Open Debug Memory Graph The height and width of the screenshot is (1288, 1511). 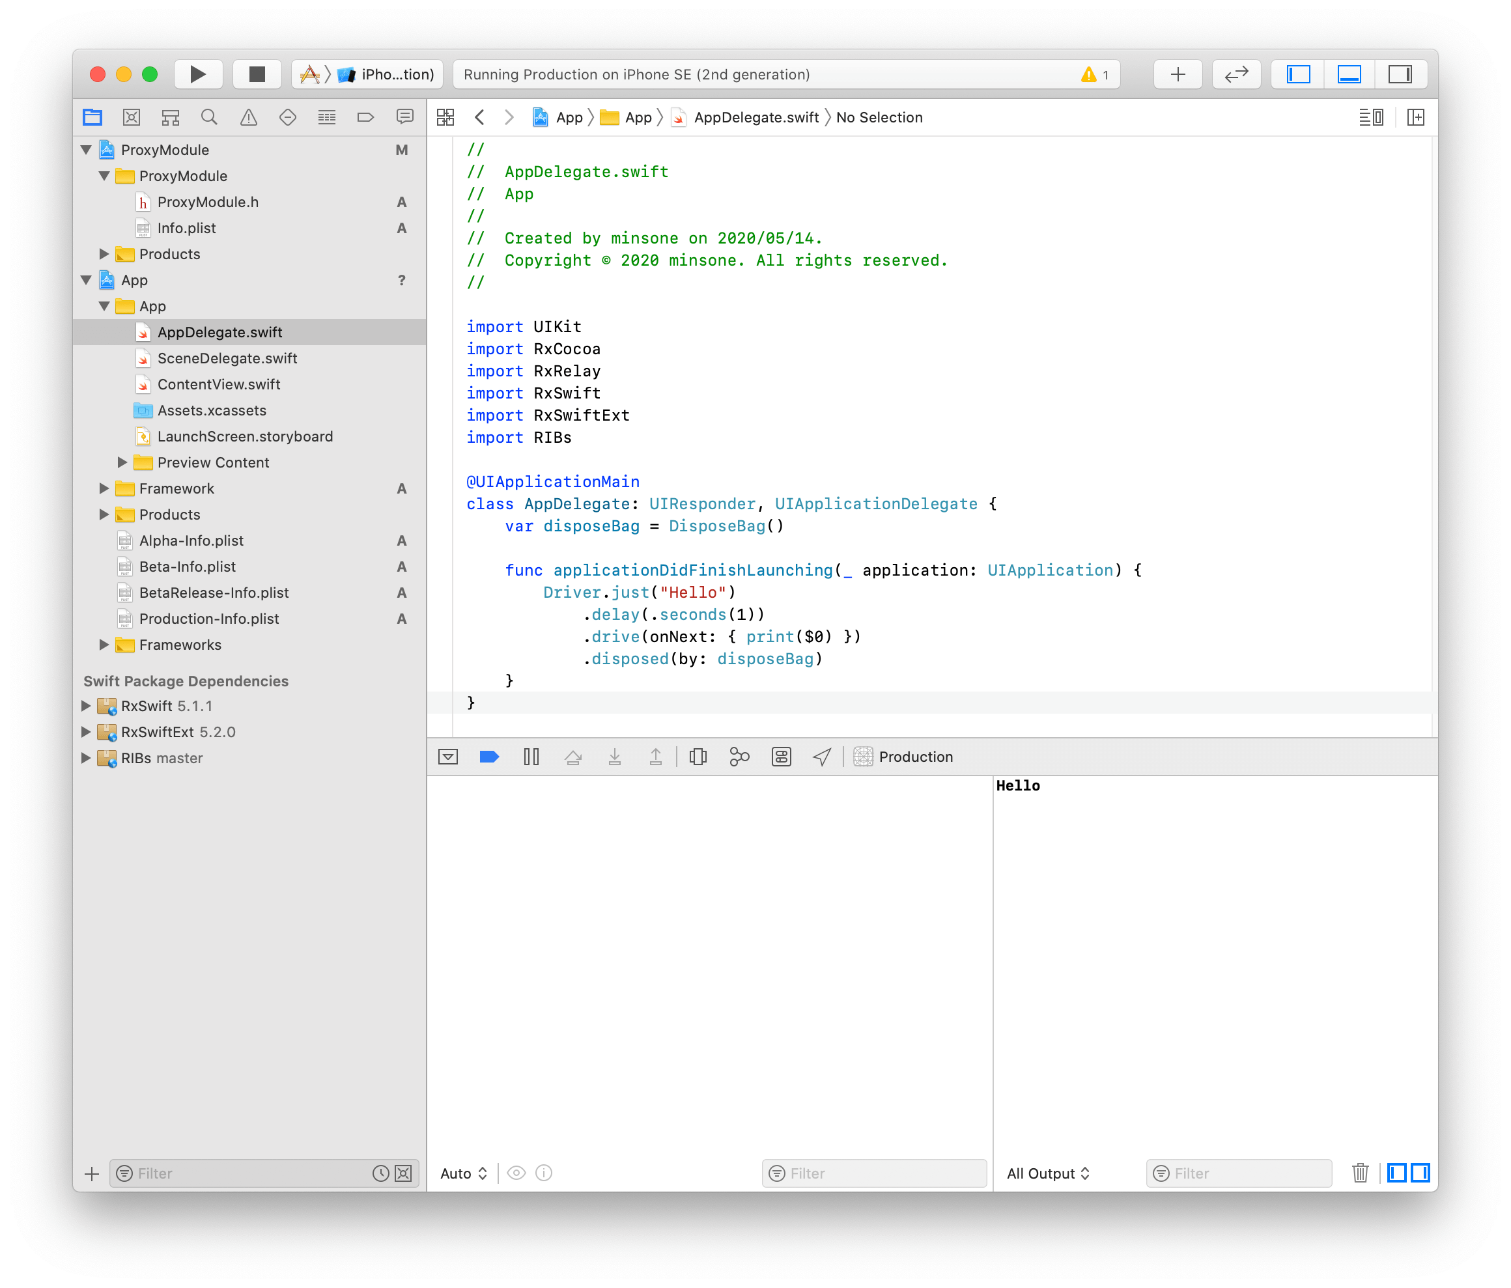(x=739, y=757)
